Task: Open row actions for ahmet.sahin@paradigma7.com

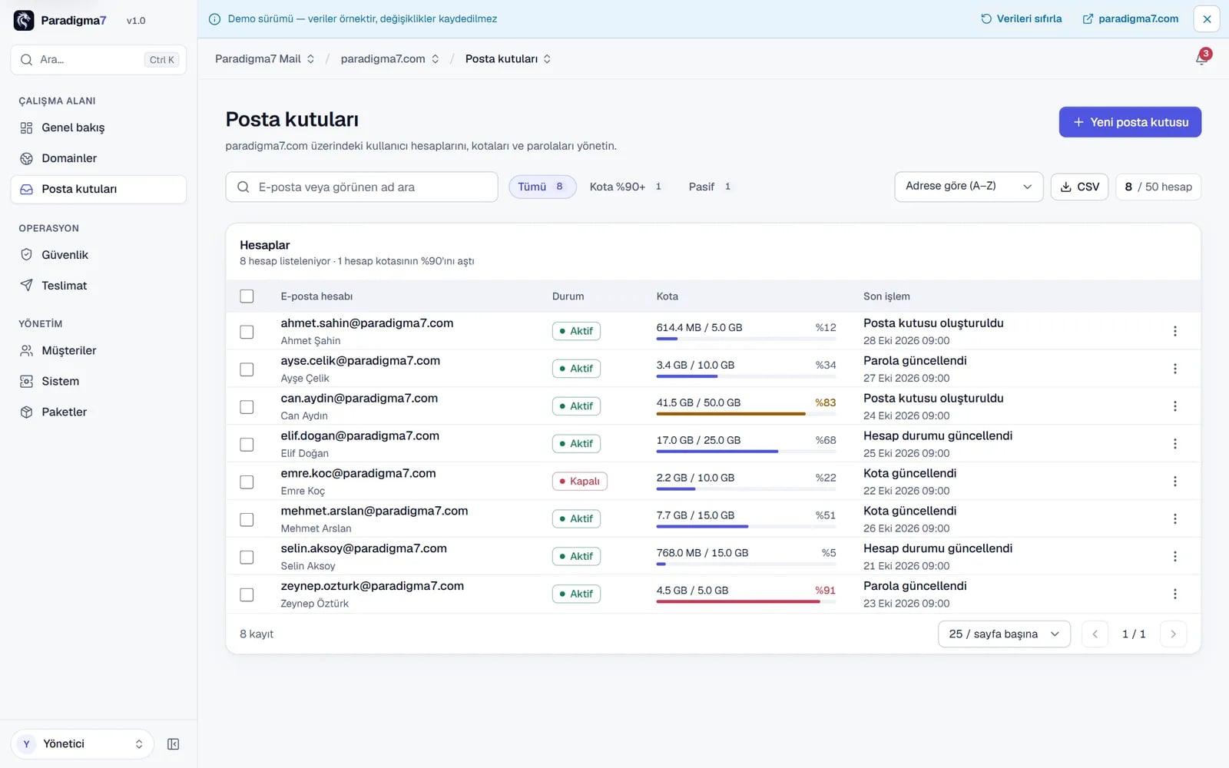Action: click(1174, 331)
